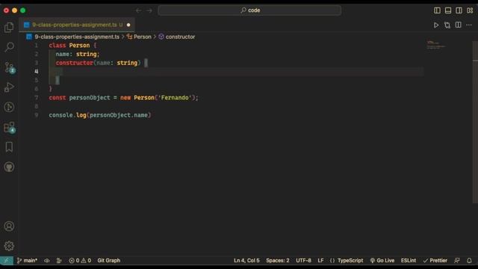Screen dimensions: 478x269
Task: Open Run and Debug view
Action: [x=9, y=87]
